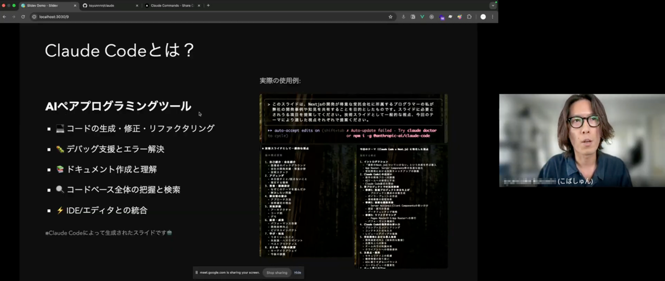Switch to the GitHub claude repository tab
665x281 pixels.
[110, 6]
